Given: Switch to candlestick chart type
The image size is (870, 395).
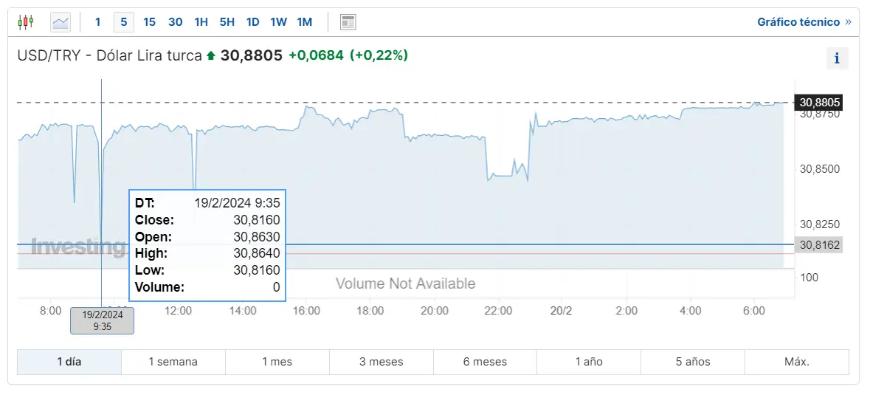Looking at the screenshot, I should tap(26, 22).
